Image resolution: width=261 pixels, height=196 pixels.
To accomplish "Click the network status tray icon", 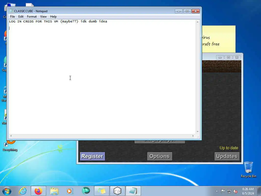I will coord(229,191).
